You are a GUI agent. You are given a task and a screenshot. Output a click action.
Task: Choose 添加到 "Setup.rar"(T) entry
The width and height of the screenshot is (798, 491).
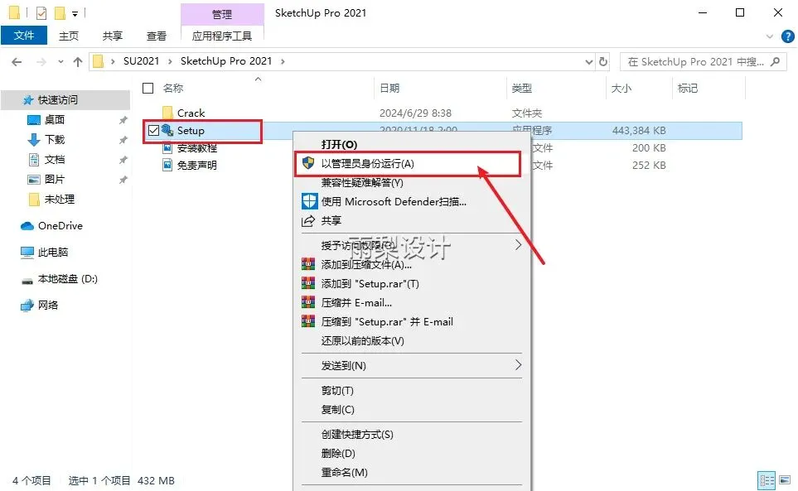370,284
